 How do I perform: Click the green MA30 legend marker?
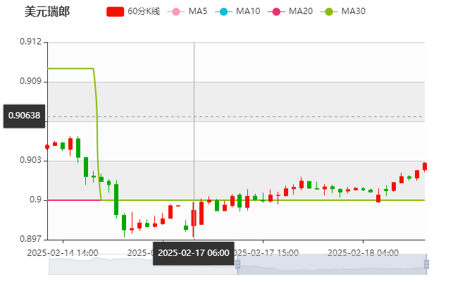pyautogui.click(x=328, y=12)
